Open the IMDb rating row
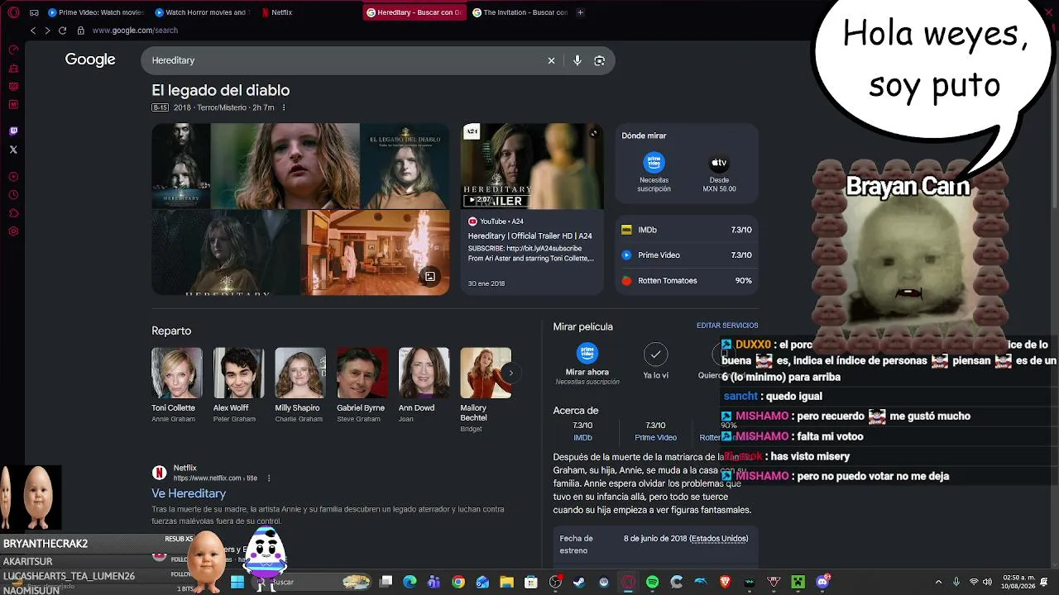The height and width of the screenshot is (595, 1059). click(687, 230)
